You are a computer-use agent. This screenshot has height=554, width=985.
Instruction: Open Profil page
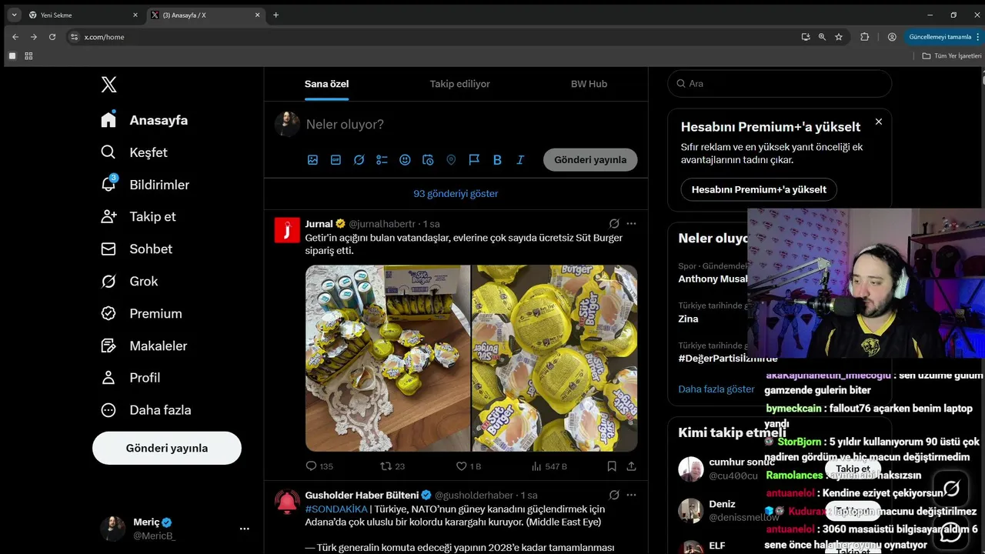pyautogui.click(x=131, y=378)
